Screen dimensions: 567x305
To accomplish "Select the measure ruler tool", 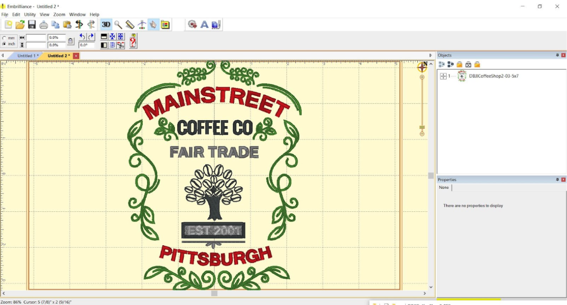I will [130, 25].
